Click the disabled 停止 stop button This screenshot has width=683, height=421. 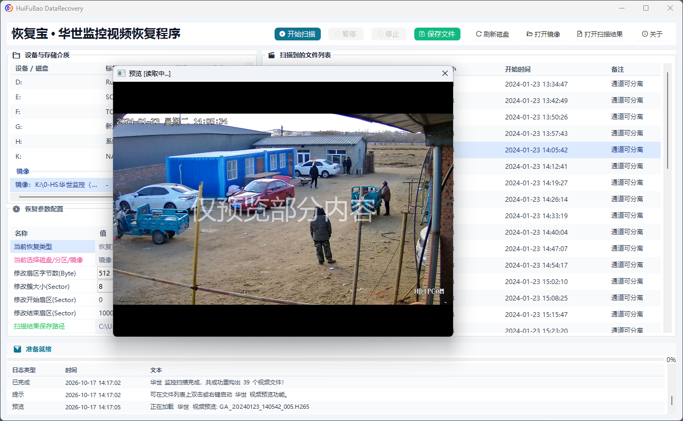pyautogui.click(x=389, y=34)
